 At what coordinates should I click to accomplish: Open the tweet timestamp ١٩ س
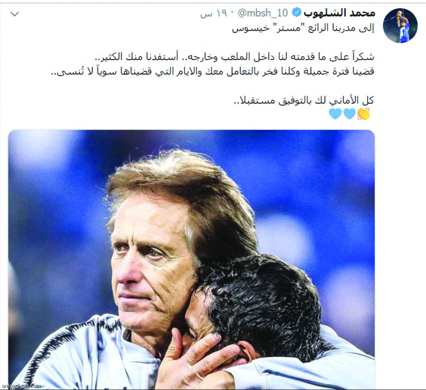(213, 13)
